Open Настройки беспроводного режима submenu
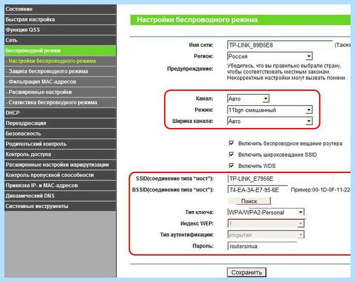Screen dimensions: 355x282 point(60,61)
